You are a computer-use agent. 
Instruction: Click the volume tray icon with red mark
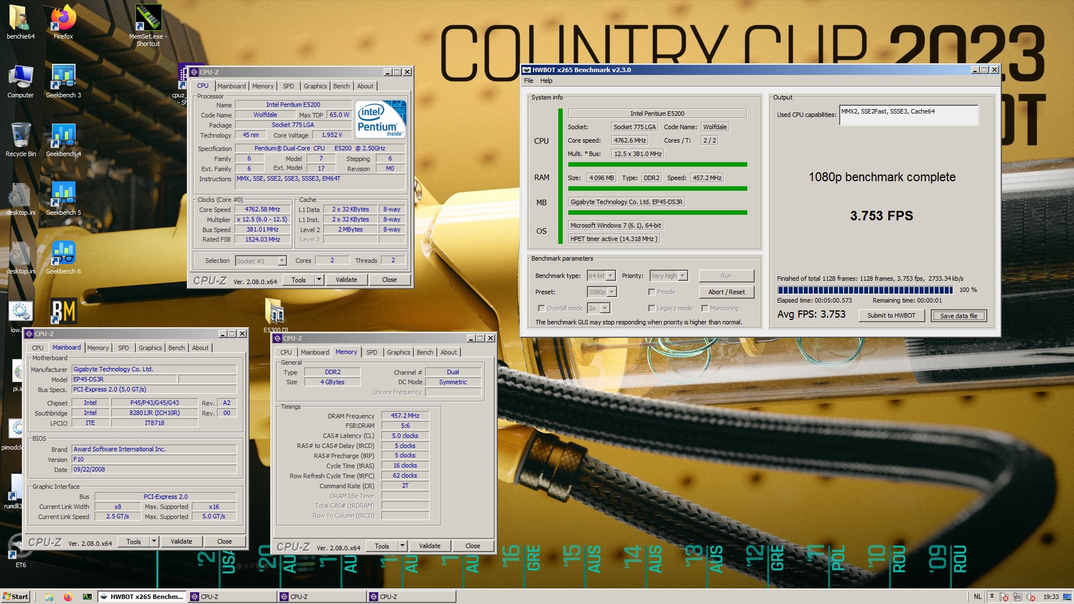tap(1031, 597)
